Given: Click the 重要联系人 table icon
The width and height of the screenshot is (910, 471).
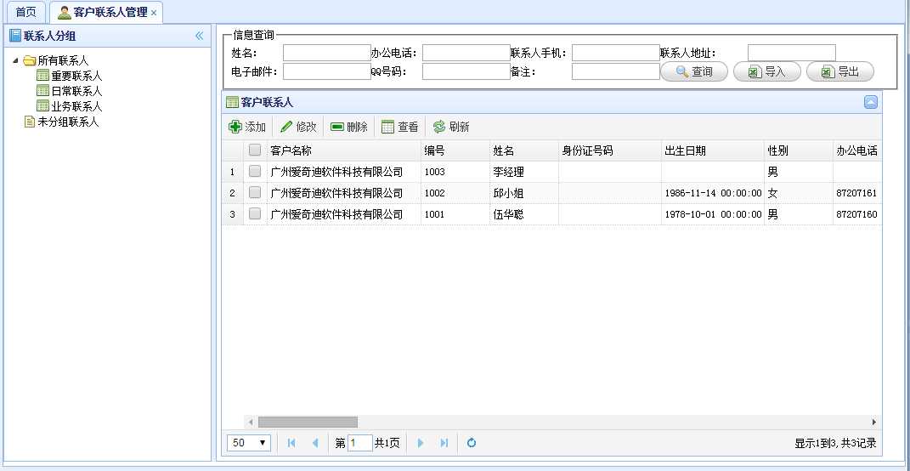Looking at the screenshot, I should tap(43, 75).
